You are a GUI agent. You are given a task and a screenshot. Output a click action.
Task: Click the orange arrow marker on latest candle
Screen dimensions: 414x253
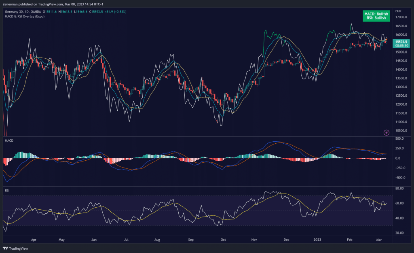(387, 39)
